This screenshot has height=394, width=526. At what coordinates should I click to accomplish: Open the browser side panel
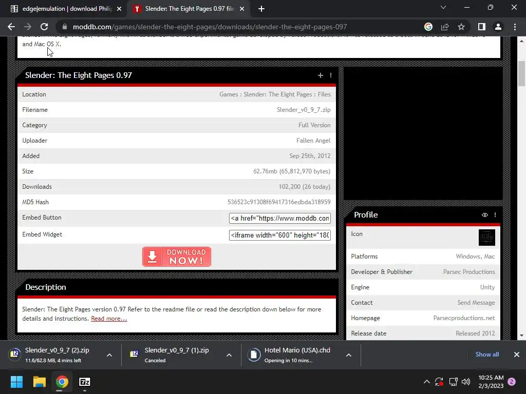point(482,27)
